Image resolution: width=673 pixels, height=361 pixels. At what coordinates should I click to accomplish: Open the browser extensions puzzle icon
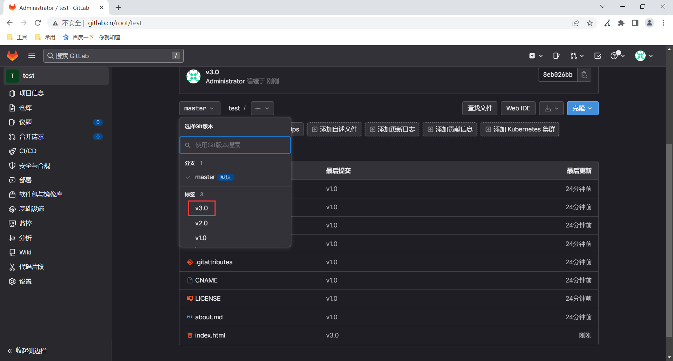coord(621,23)
